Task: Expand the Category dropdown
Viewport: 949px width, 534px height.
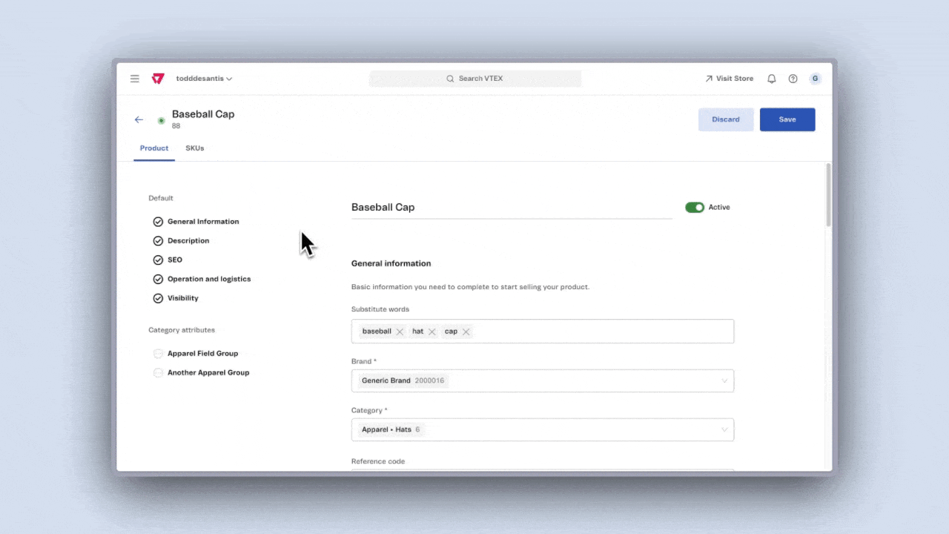Action: (x=724, y=429)
